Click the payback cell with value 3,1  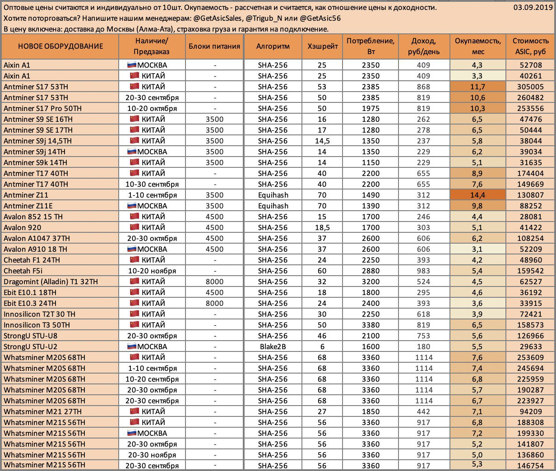[478, 249]
